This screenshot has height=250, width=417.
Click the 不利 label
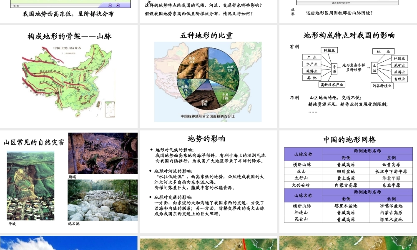click(x=294, y=98)
